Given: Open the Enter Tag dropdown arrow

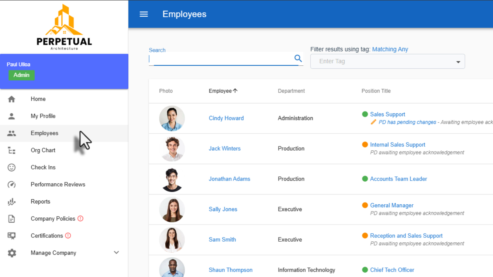Looking at the screenshot, I should click(458, 62).
